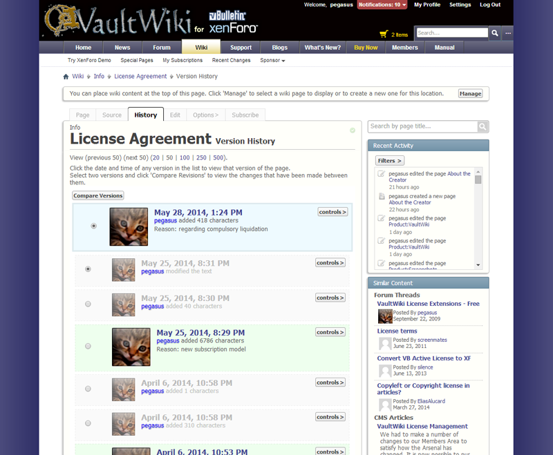Click the page title search magnifier icon
The height and width of the screenshot is (455, 553).
click(482, 126)
